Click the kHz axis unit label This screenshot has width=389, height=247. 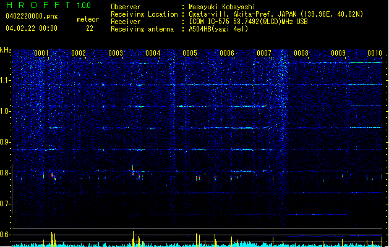click(x=6, y=50)
